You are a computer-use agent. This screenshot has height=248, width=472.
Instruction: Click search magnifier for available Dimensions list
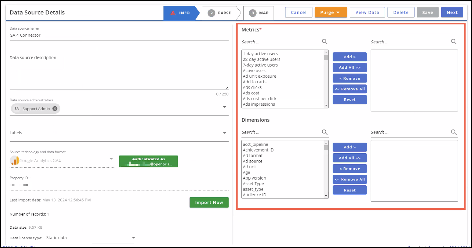(325, 132)
